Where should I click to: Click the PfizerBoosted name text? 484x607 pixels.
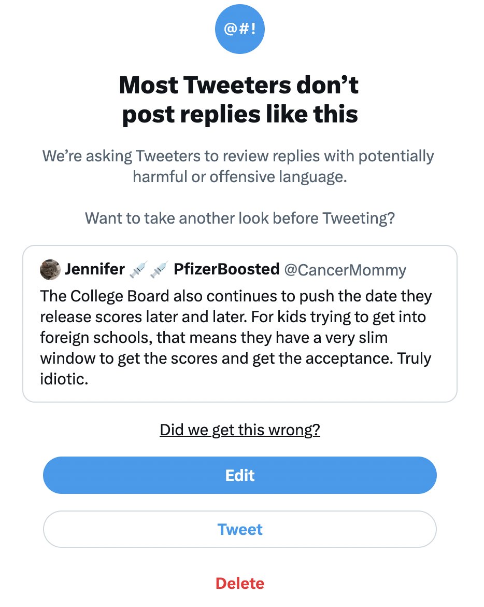[226, 269]
